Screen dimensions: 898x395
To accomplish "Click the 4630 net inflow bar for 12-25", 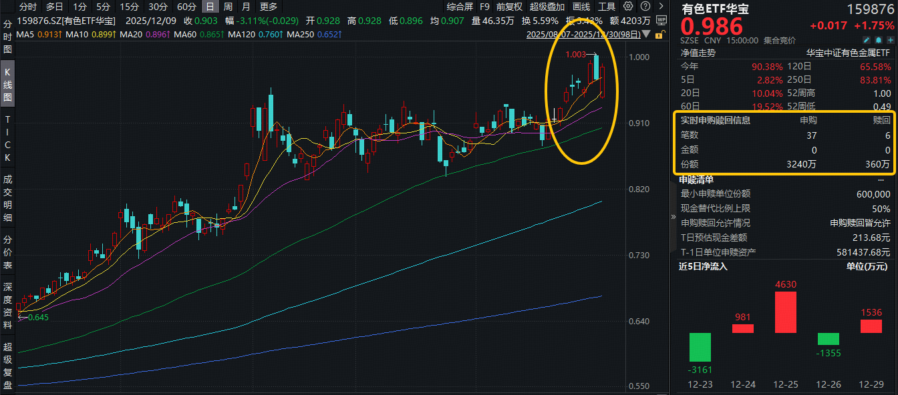I will (785, 312).
